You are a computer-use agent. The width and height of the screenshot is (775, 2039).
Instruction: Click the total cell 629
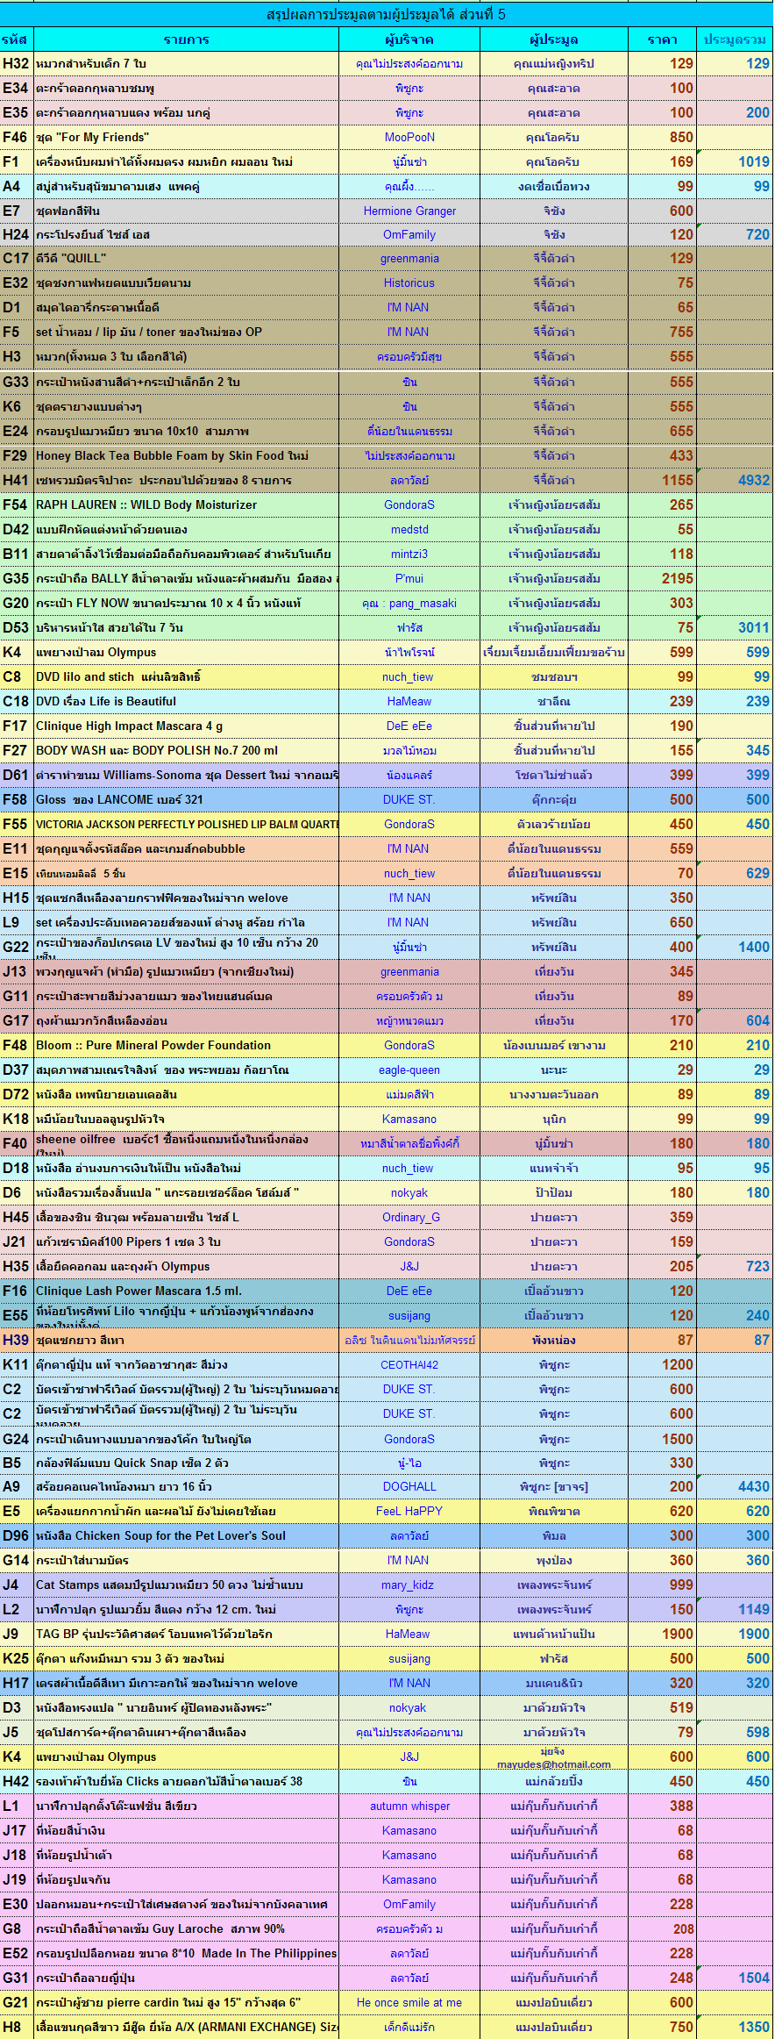point(735,874)
